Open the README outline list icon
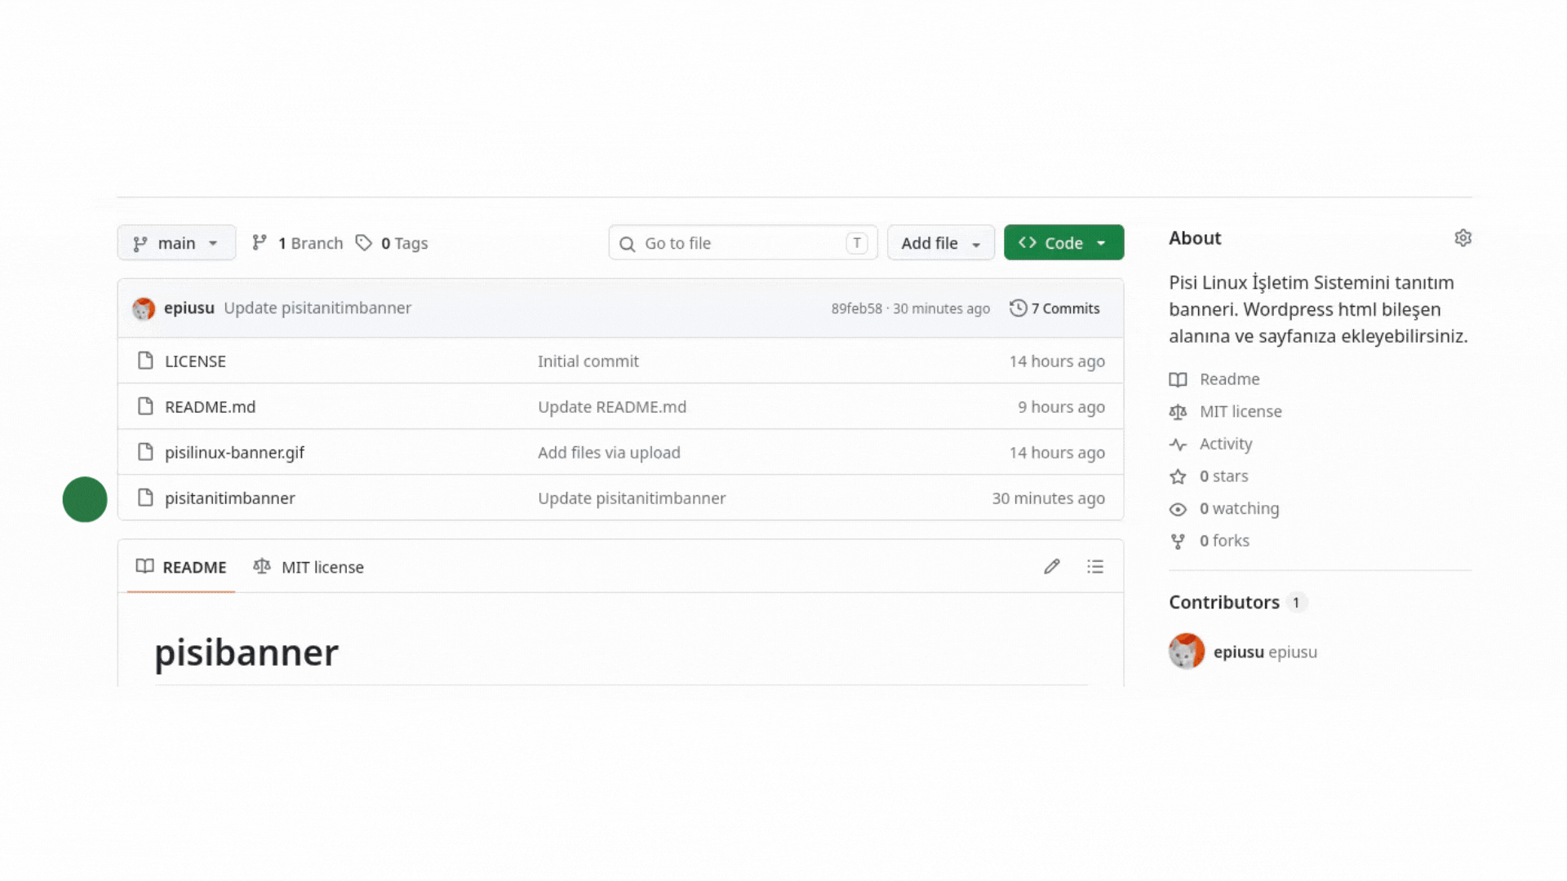This screenshot has height=881, width=1567. 1095,566
